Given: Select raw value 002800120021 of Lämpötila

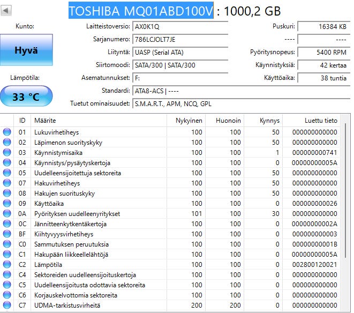Looking at the screenshot, I should pos(314,264).
